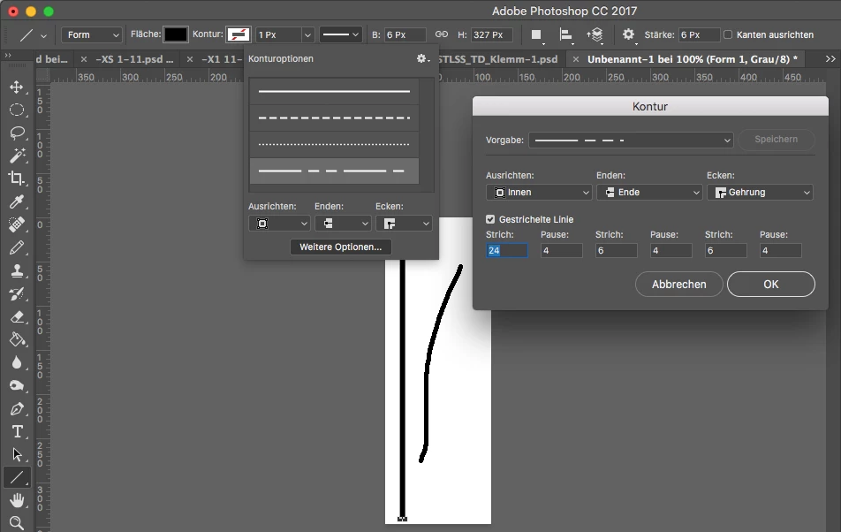Open Vorgabe preset dropdown
This screenshot has width=841, height=532.
click(x=631, y=140)
